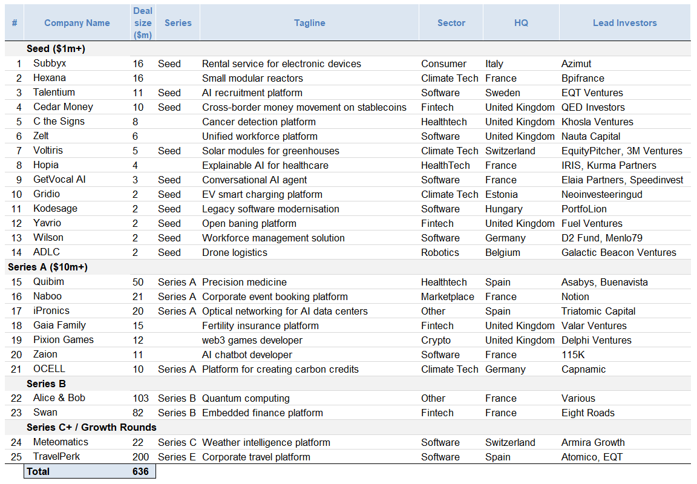Select the 'Cancer detection platform' tagline
Screen dimensions: 697x484
tap(259, 122)
